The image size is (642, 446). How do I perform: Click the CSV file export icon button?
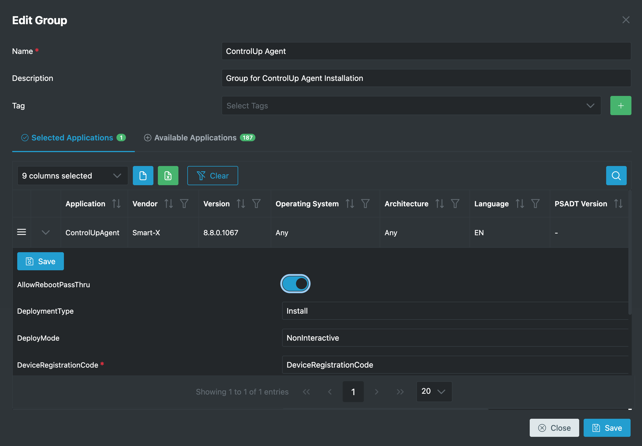click(143, 175)
